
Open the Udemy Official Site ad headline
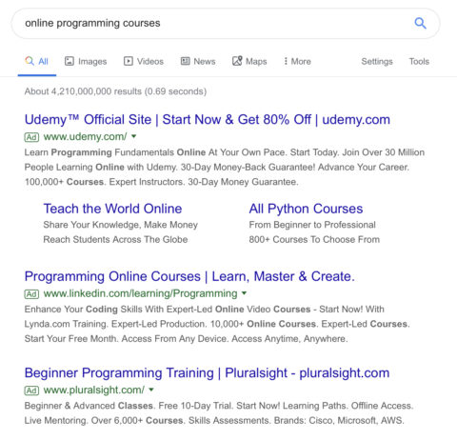208,120
